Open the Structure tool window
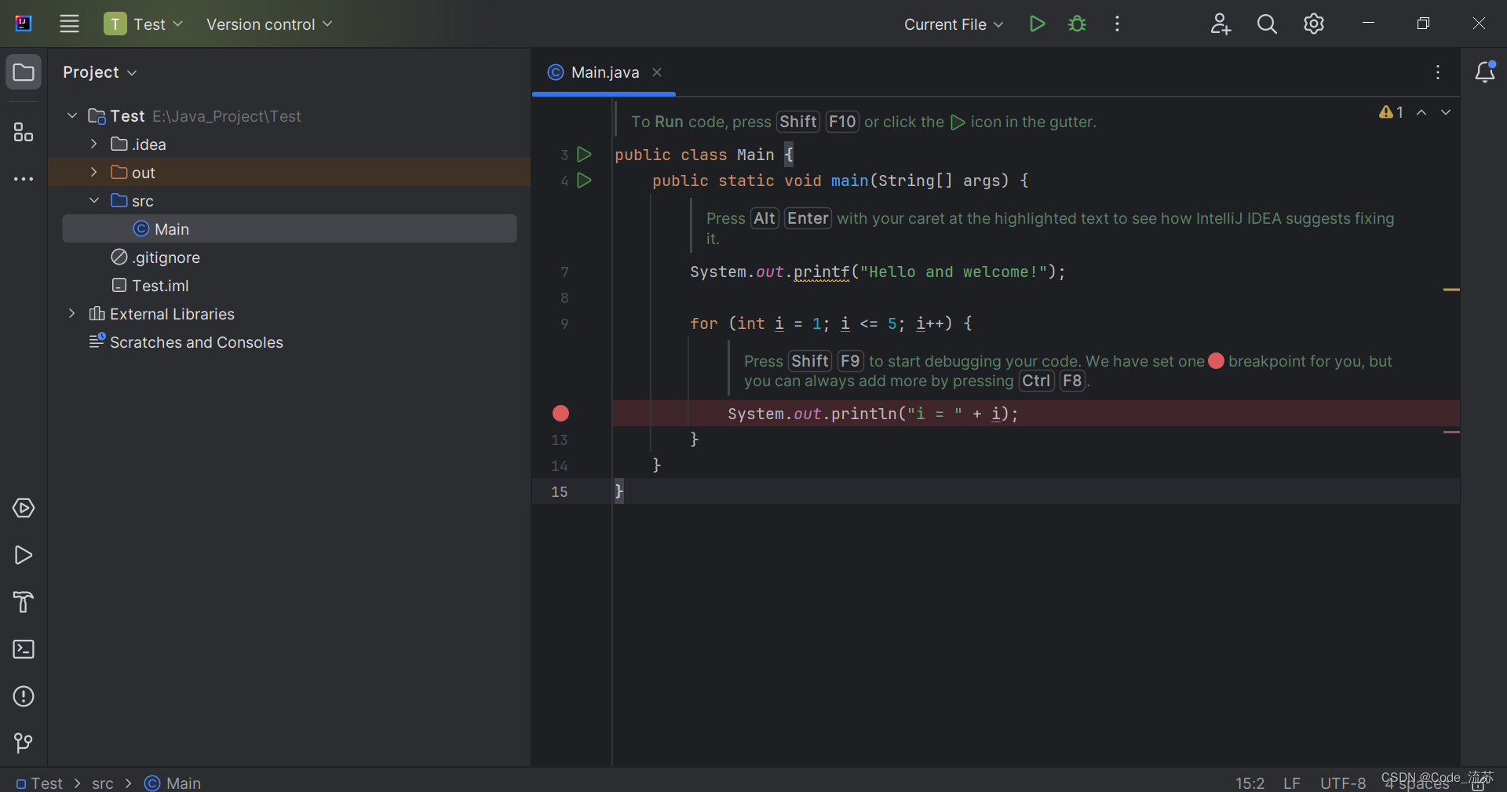The height and width of the screenshot is (792, 1507). click(x=24, y=132)
